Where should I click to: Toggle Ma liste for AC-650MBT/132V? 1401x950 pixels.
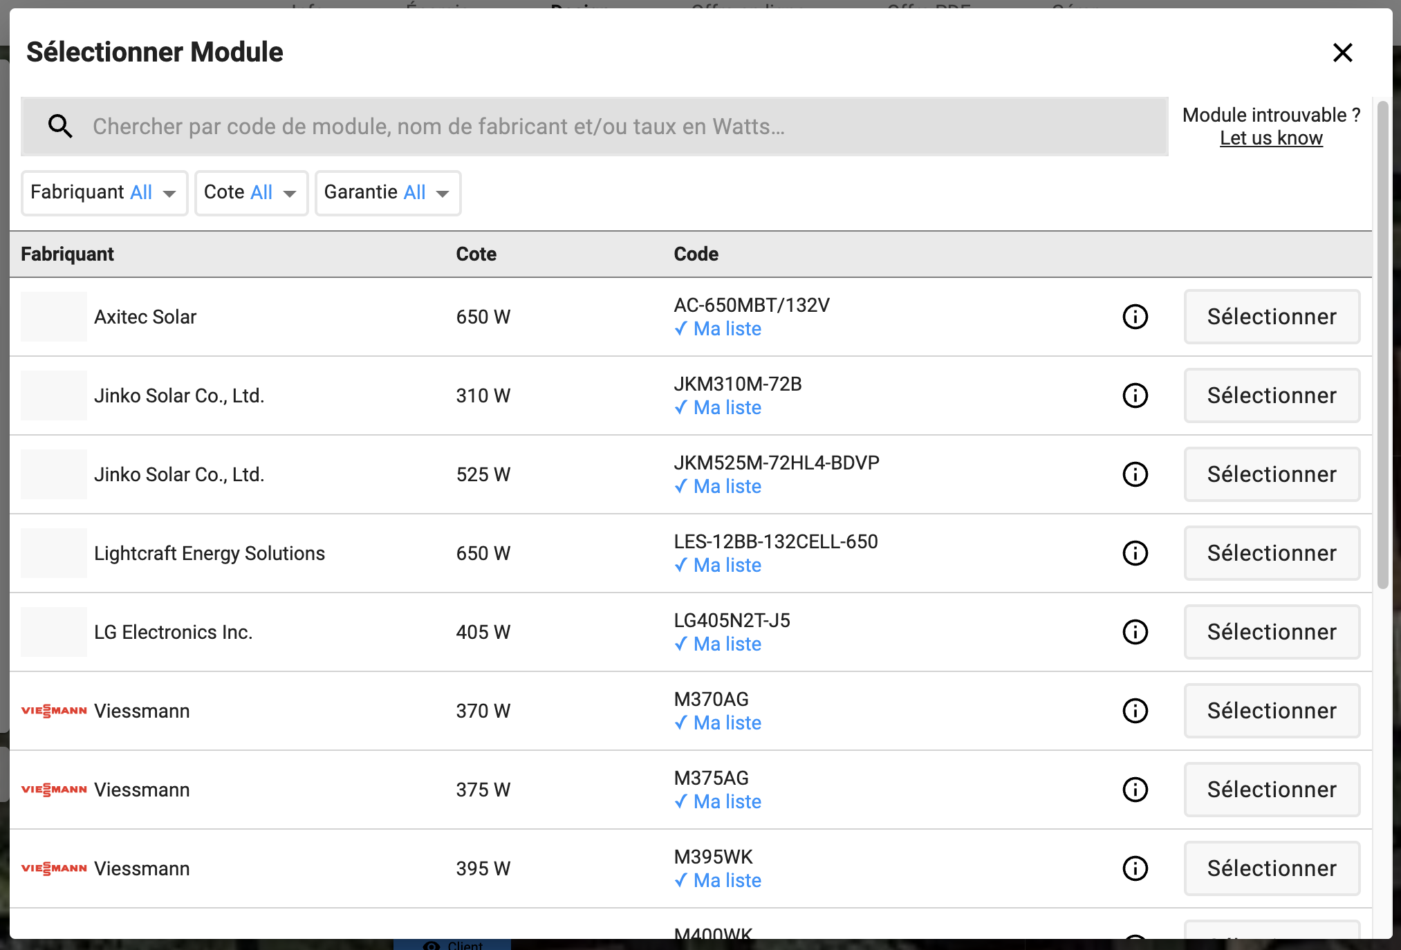point(718,329)
